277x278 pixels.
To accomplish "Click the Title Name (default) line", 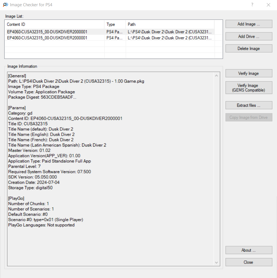I will pos(41,129).
